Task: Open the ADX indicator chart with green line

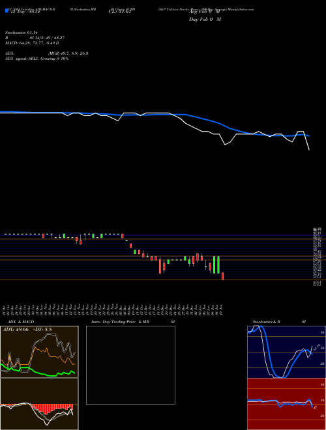Action: pos(39,352)
